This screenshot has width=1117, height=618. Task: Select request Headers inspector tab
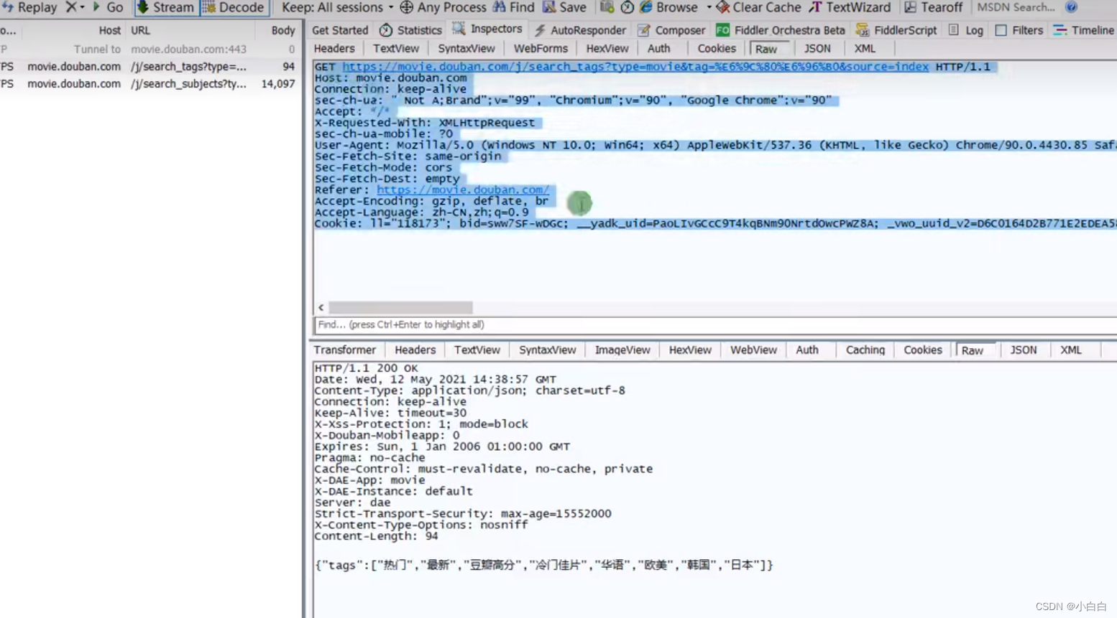pos(334,48)
